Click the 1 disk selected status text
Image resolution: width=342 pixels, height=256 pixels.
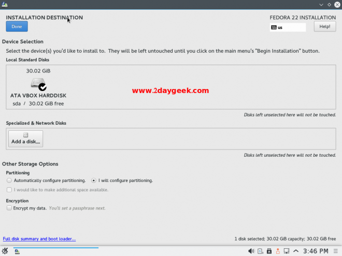click(x=285, y=239)
